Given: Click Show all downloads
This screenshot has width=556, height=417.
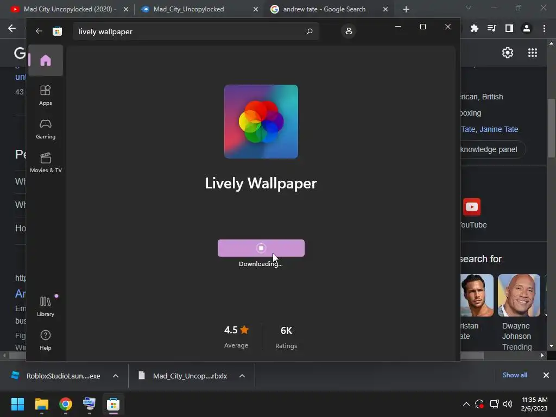Looking at the screenshot, I should pyautogui.click(x=515, y=375).
